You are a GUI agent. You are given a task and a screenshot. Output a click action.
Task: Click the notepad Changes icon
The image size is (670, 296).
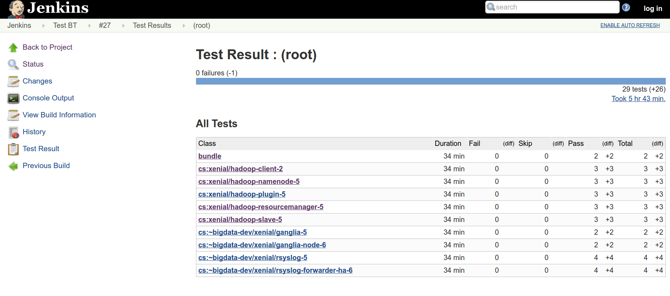pyautogui.click(x=13, y=81)
